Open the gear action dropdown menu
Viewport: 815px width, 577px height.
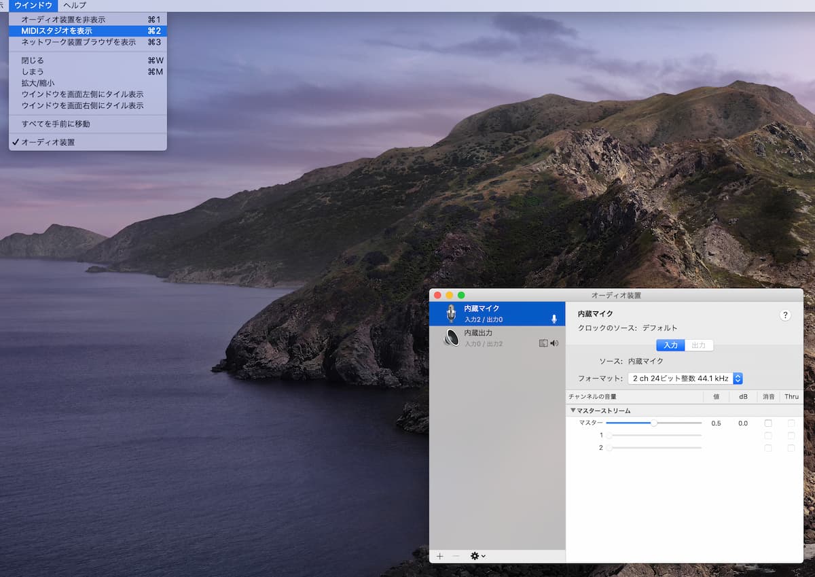coord(477,556)
